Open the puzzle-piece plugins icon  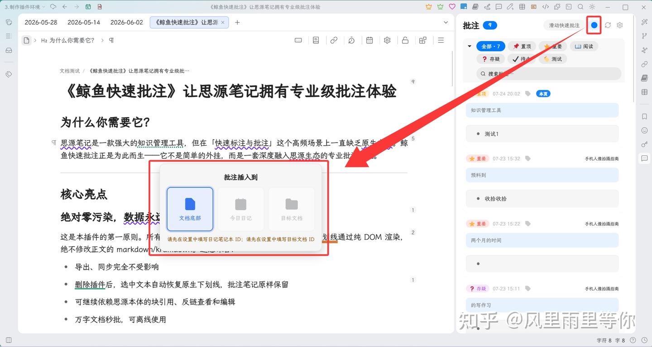(x=557, y=7)
